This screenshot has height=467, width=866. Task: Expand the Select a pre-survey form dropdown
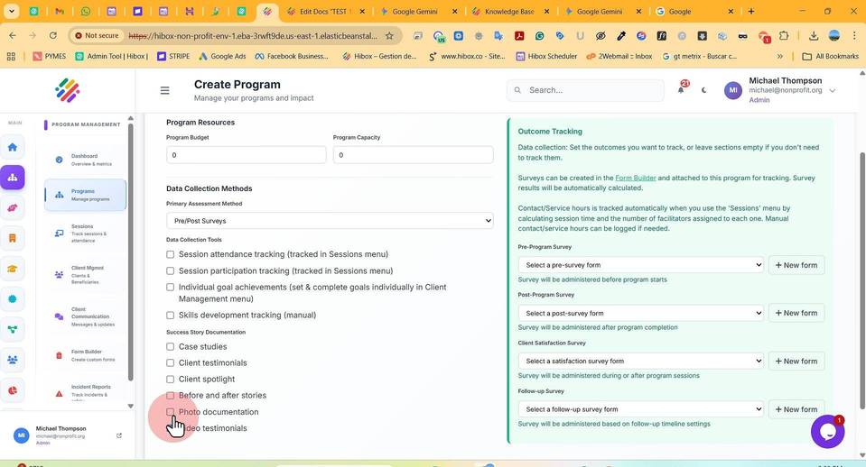pos(640,265)
